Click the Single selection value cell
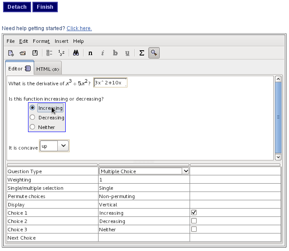The height and width of the screenshot is (251, 289). click(x=144, y=188)
